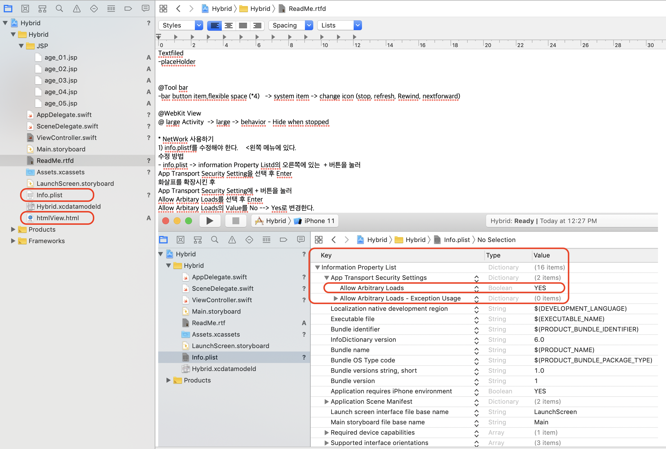Select ViewController.swift file
The image size is (666, 449).
pos(66,138)
